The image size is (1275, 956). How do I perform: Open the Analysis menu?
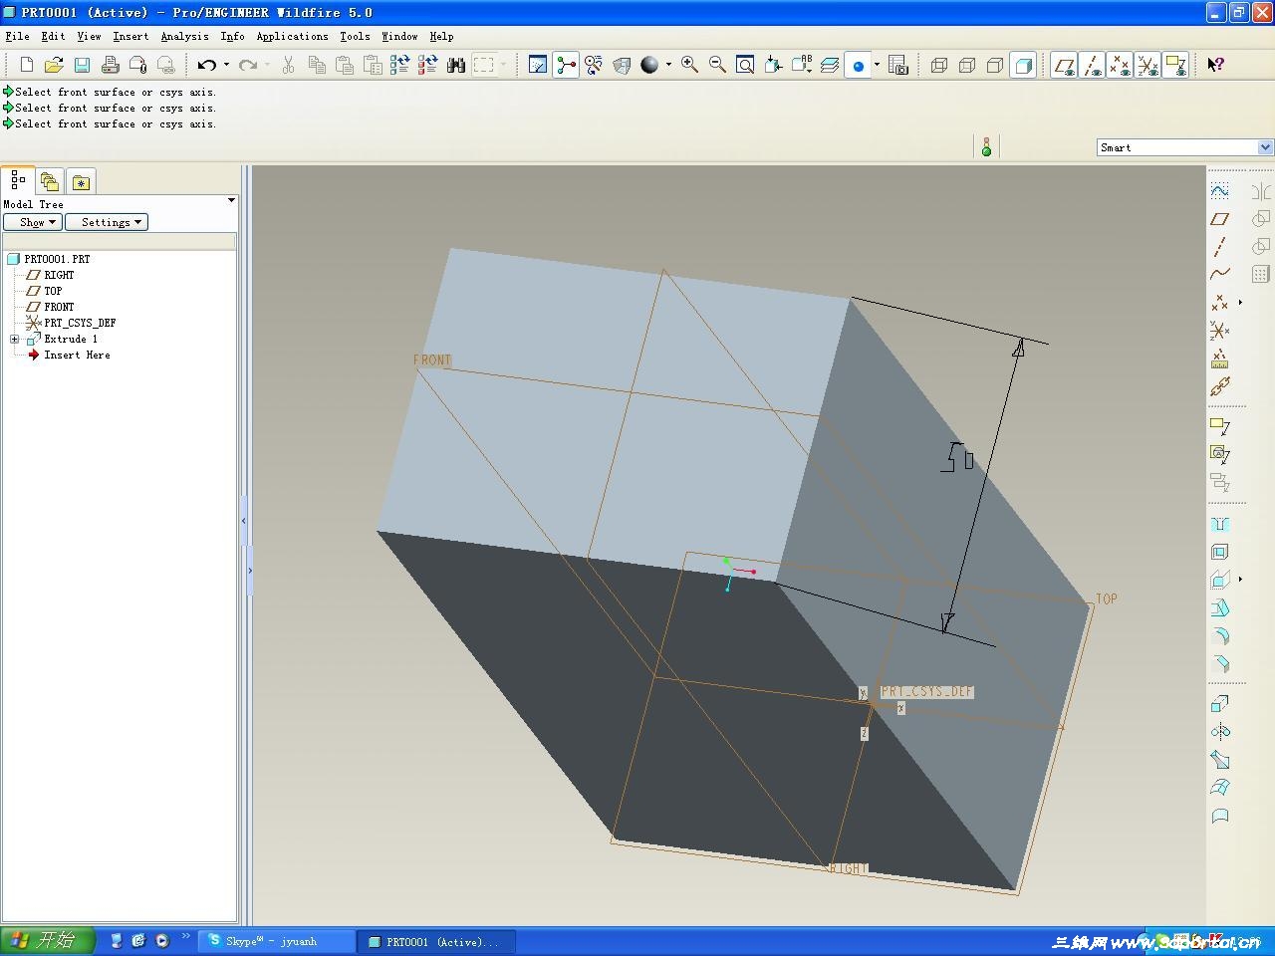click(x=185, y=37)
